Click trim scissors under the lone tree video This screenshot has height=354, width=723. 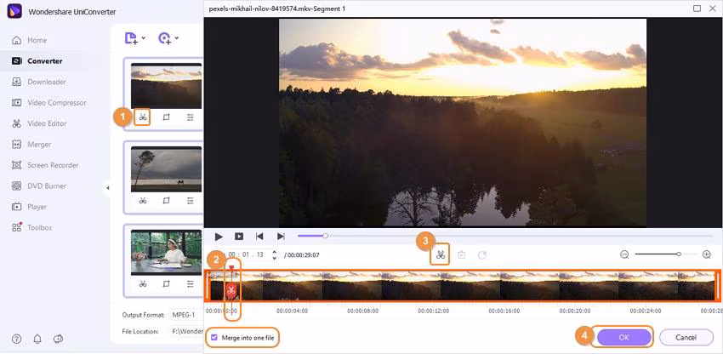(x=143, y=201)
